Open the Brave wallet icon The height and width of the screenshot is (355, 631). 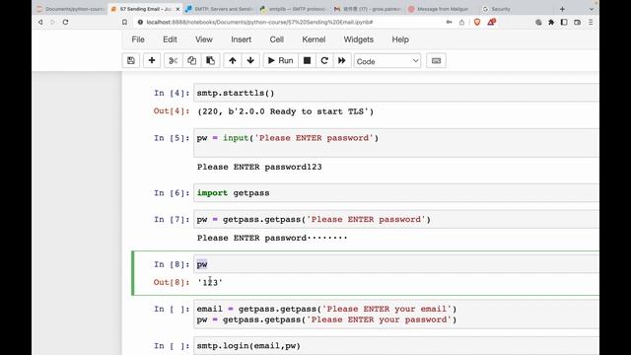[x=577, y=22]
